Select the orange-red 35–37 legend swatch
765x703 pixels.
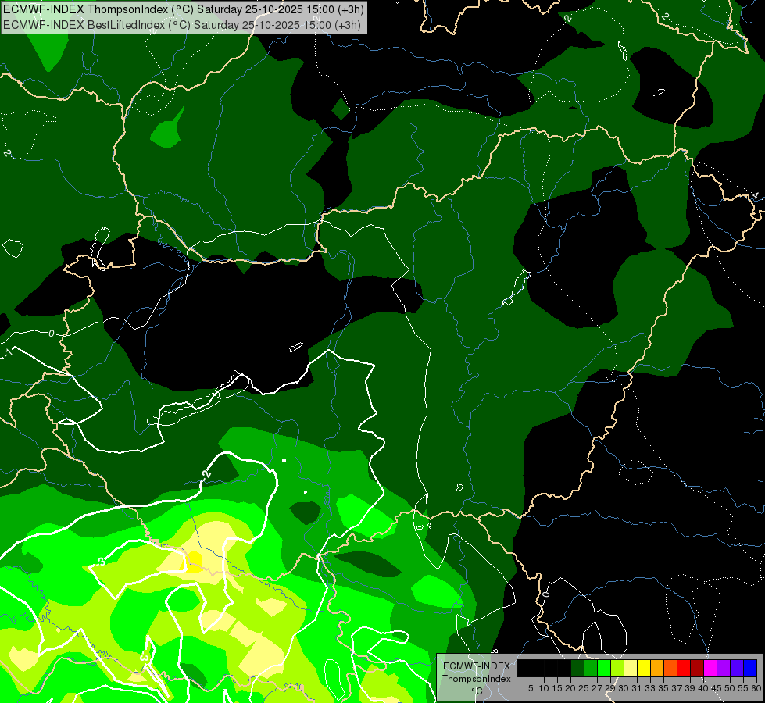tap(670, 668)
